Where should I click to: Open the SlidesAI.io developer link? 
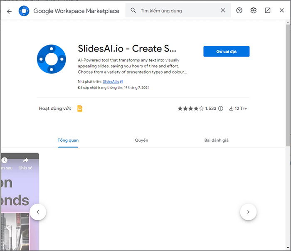[111, 81]
